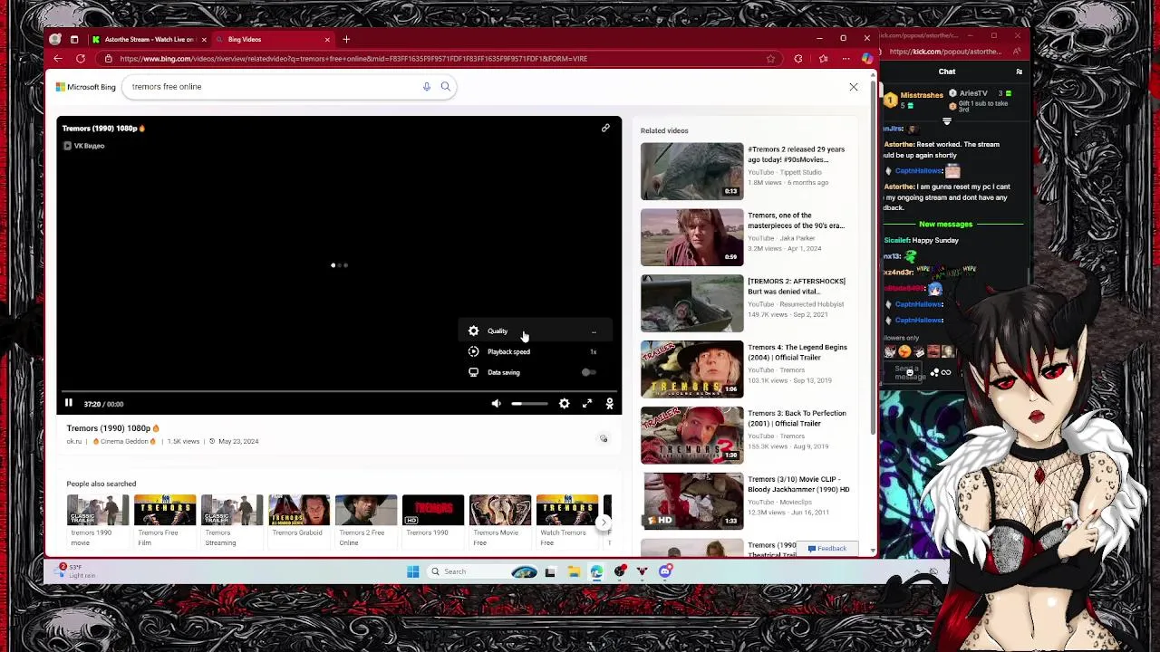Open browser profile avatar
The width and height of the screenshot is (1160, 652).
(x=55, y=40)
